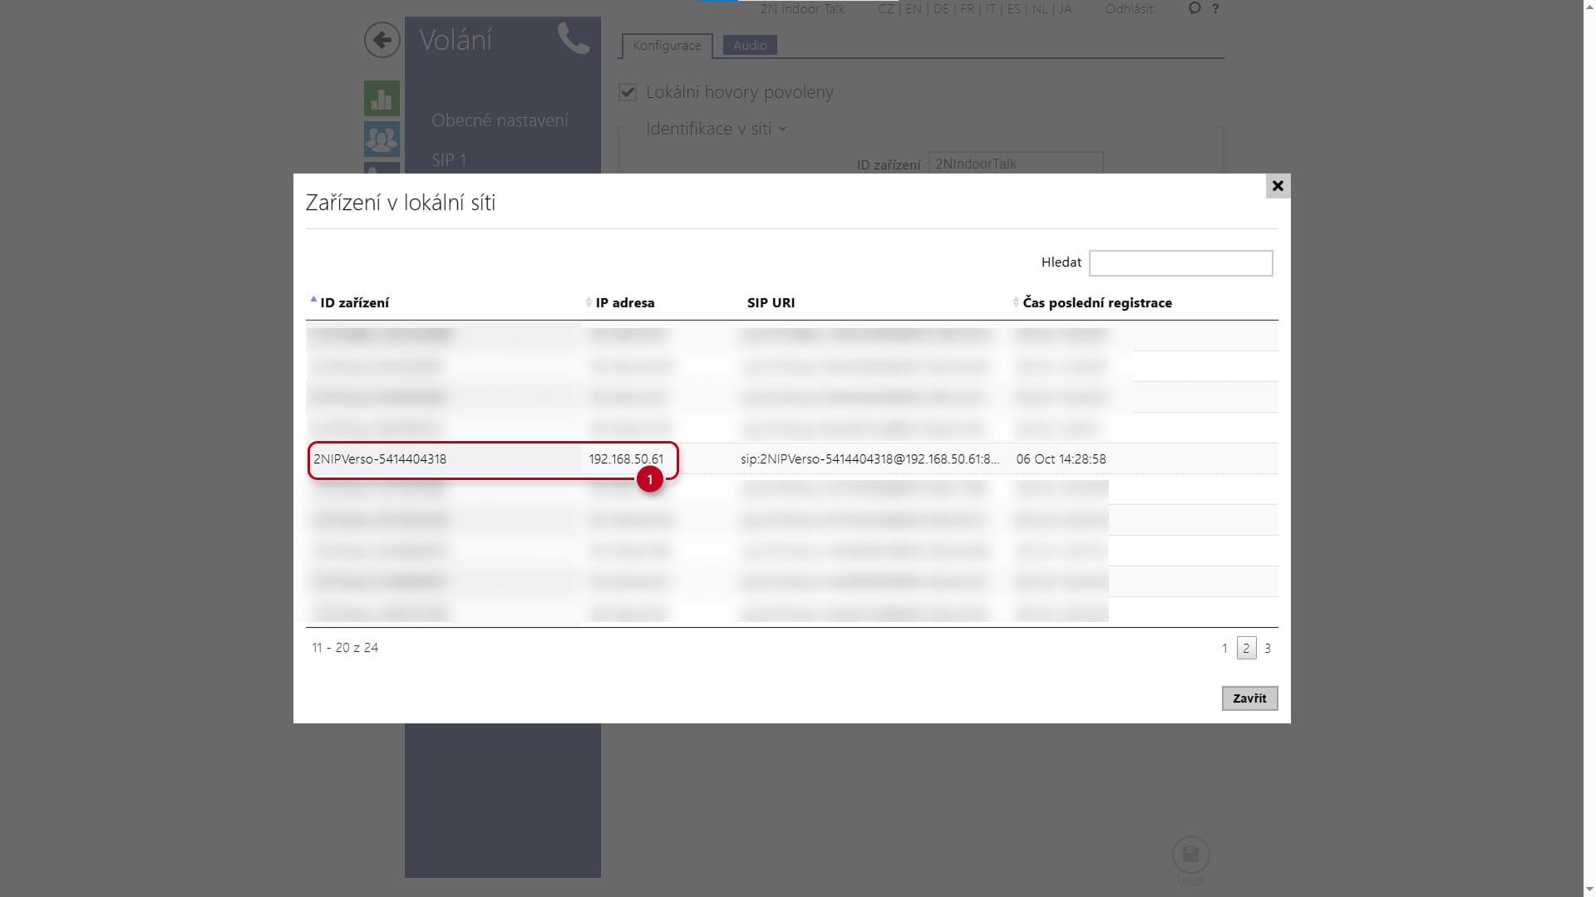Open the directory users sidebar icon
Screen dimensions: 1596x897
382,140
